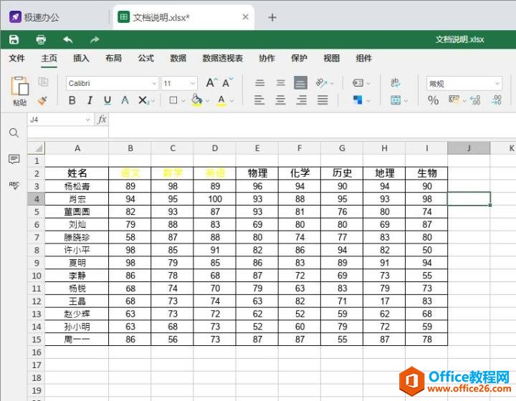The image size is (516, 401).
Task: Switch to the 布局 tab
Action: 113,58
